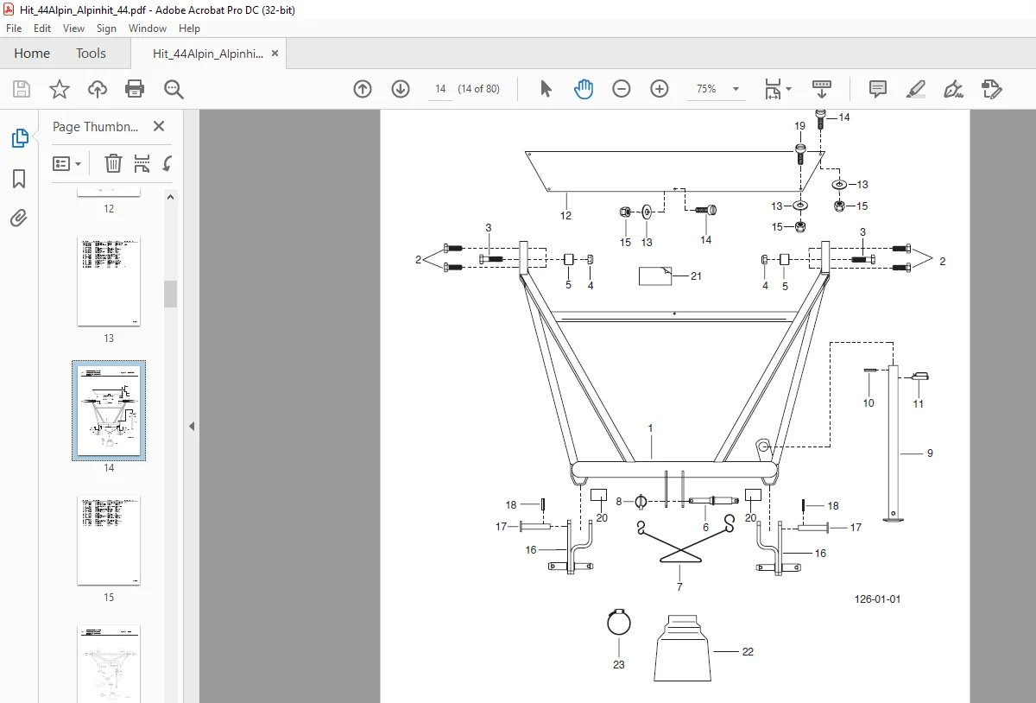
Task: Open the Window menu
Action: click(148, 28)
